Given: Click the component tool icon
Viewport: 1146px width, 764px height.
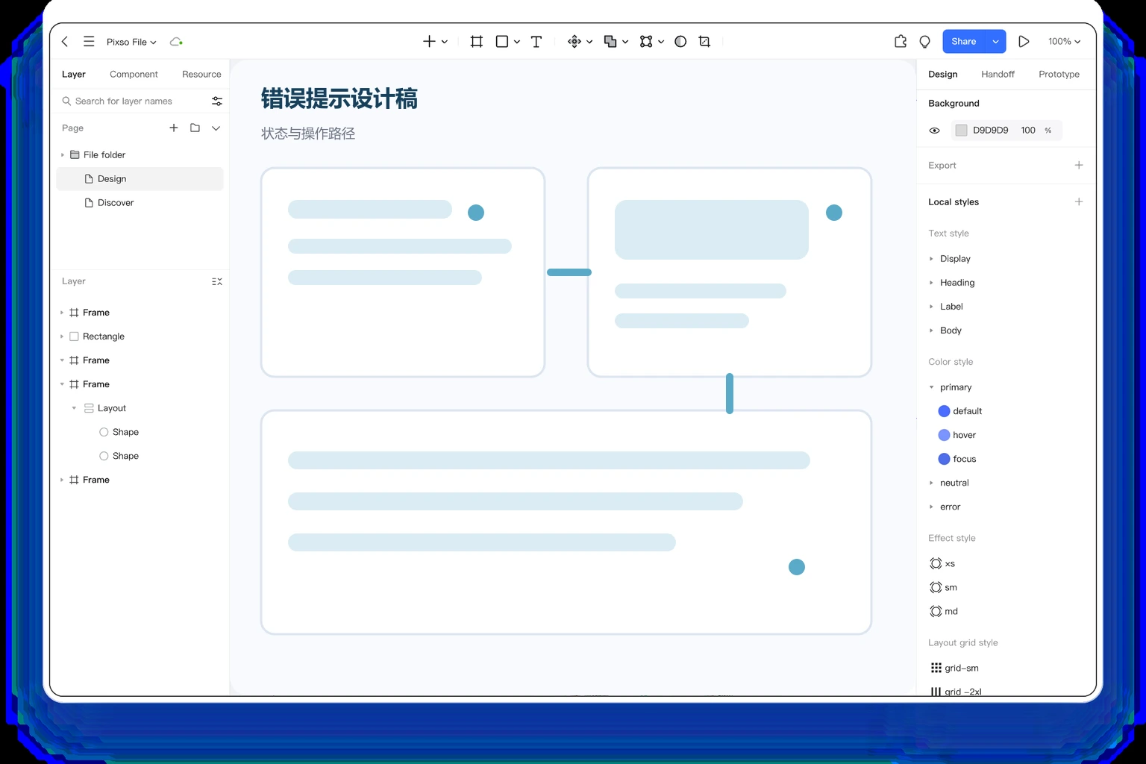Looking at the screenshot, I should (x=574, y=42).
